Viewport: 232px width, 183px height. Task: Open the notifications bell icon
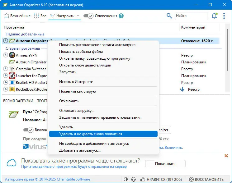[x=214, y=16]
